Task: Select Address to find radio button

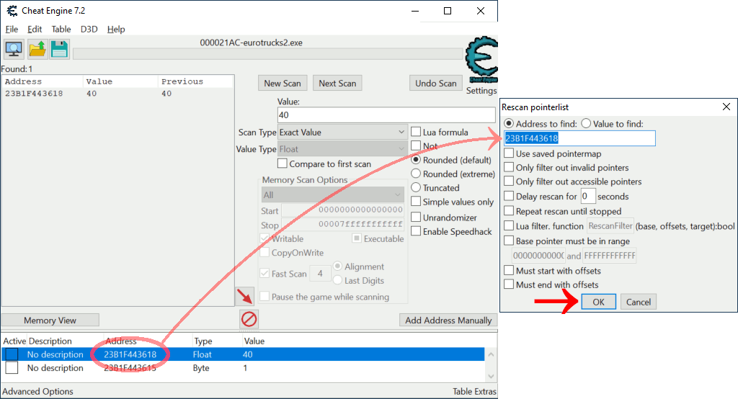Action: [x=509, y=123]
